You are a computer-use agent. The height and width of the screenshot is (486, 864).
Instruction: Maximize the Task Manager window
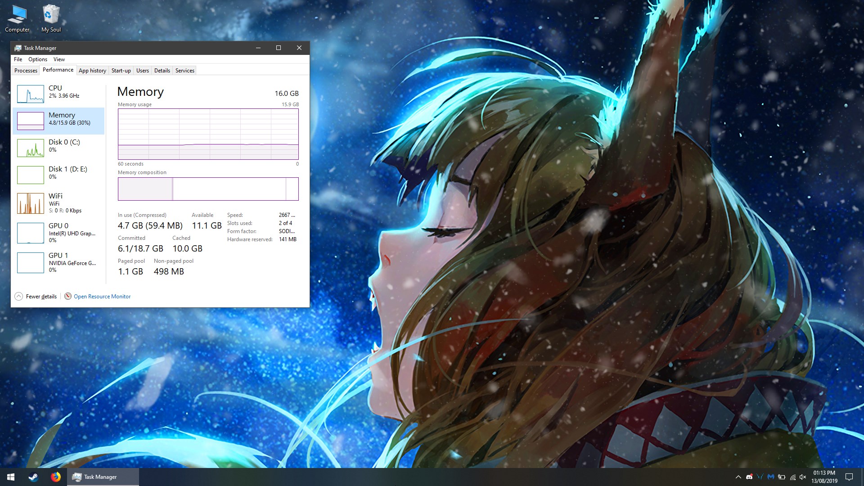(x=279, y=48)
